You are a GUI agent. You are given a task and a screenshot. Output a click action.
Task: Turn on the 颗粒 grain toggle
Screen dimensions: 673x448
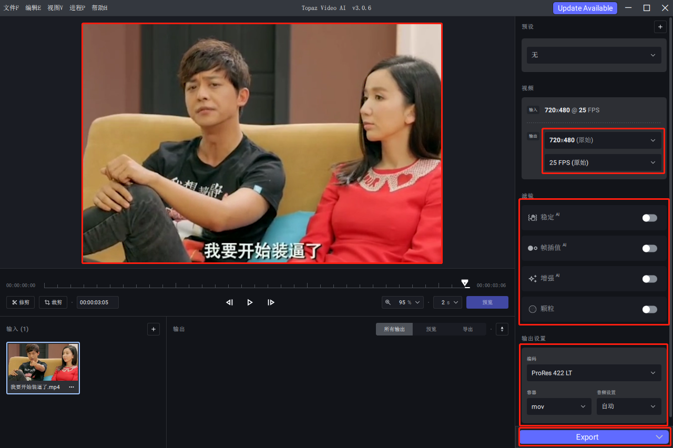click(x=649, y=309)
